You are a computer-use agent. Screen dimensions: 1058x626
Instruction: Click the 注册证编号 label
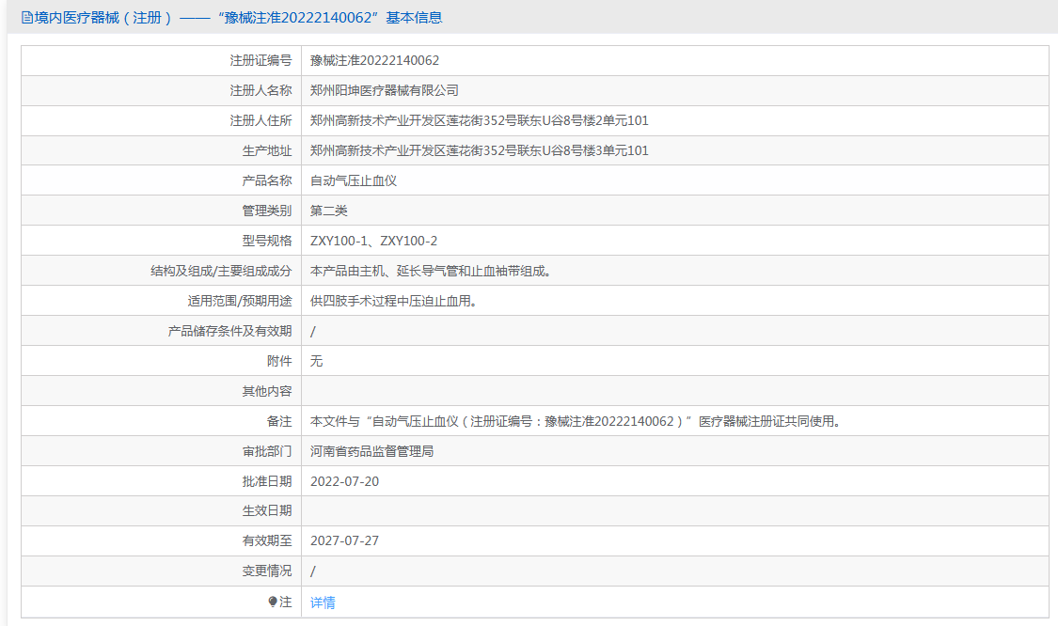click(x=261, y=61)
